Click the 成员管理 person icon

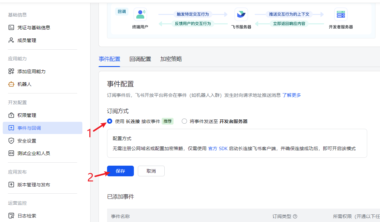[11, 41]
